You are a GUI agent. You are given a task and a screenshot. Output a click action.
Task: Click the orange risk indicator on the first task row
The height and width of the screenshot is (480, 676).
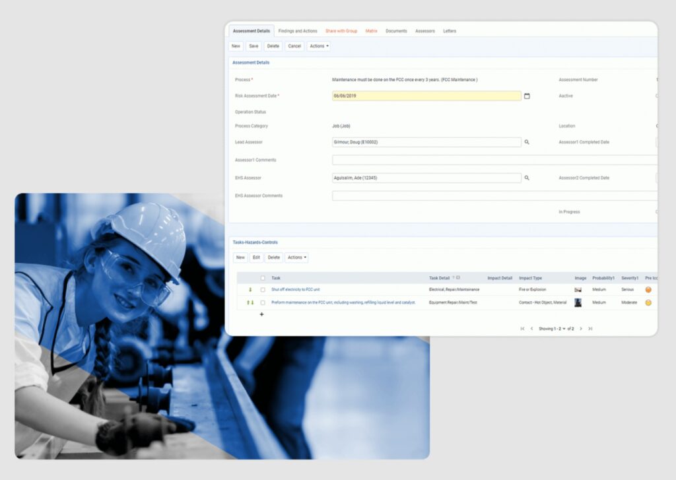648,288
